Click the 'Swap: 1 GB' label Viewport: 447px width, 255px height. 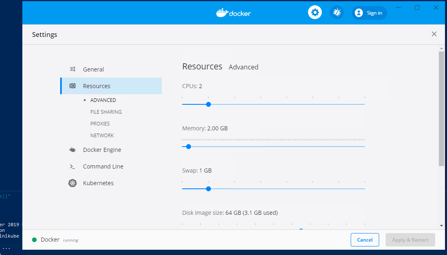click(197, 171)
